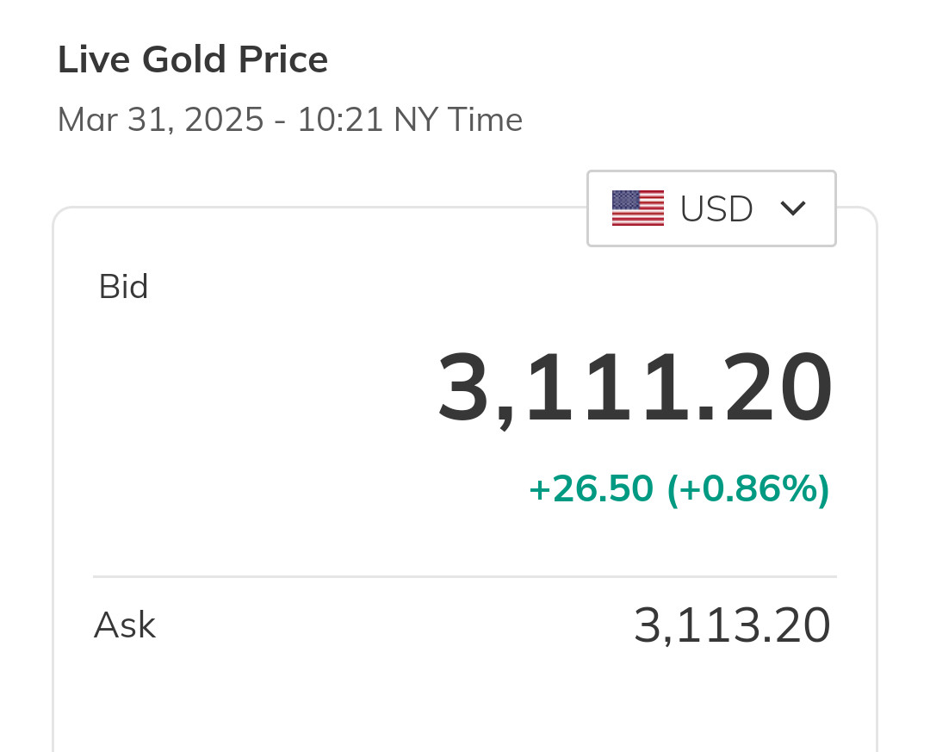Click the (+0.86%) percentage change
Viewport: 930px width, 752px height.
tap(748, 489)
